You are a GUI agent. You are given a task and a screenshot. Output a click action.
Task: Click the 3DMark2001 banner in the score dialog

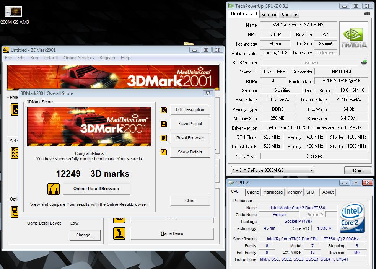89,126
